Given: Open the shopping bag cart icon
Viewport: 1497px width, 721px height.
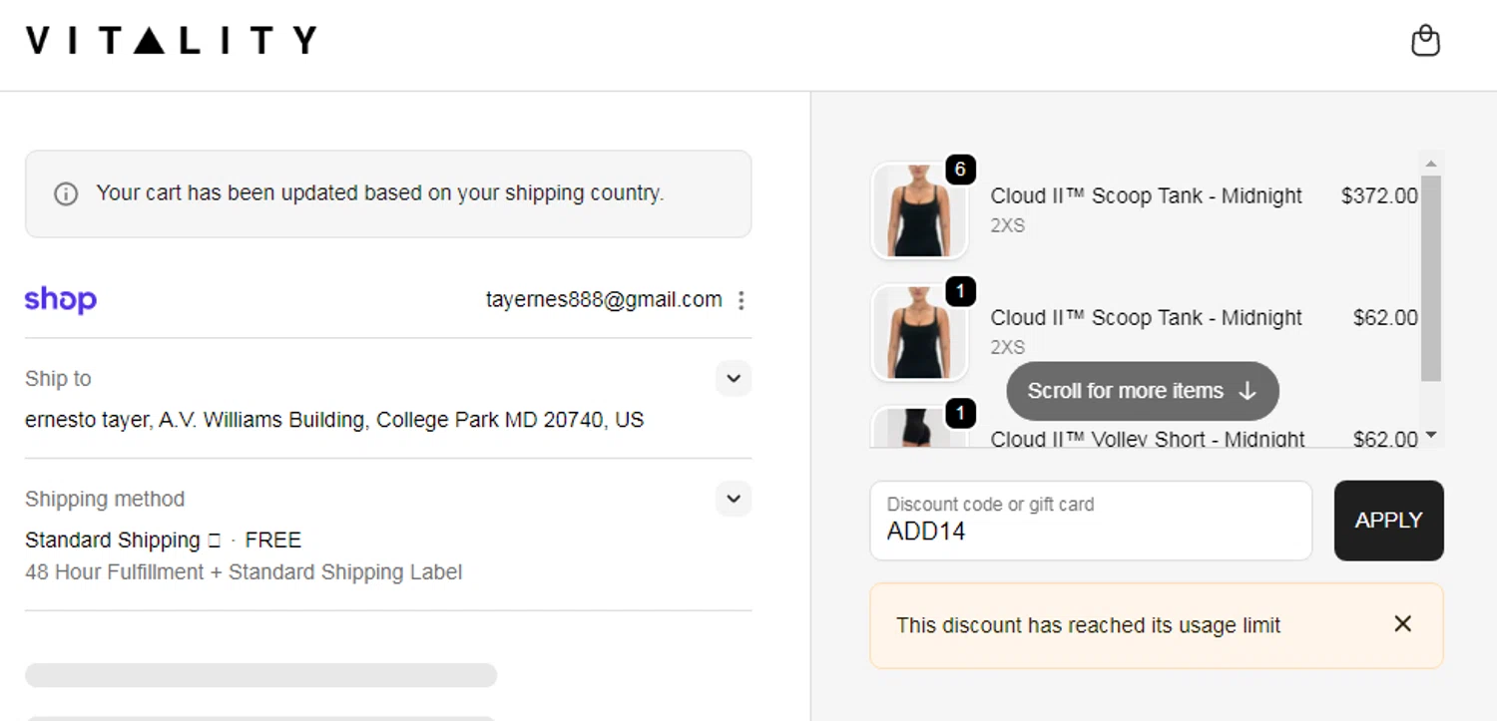Looking at the screenshot, I should pyautogui.click(x=1425, y=41).
